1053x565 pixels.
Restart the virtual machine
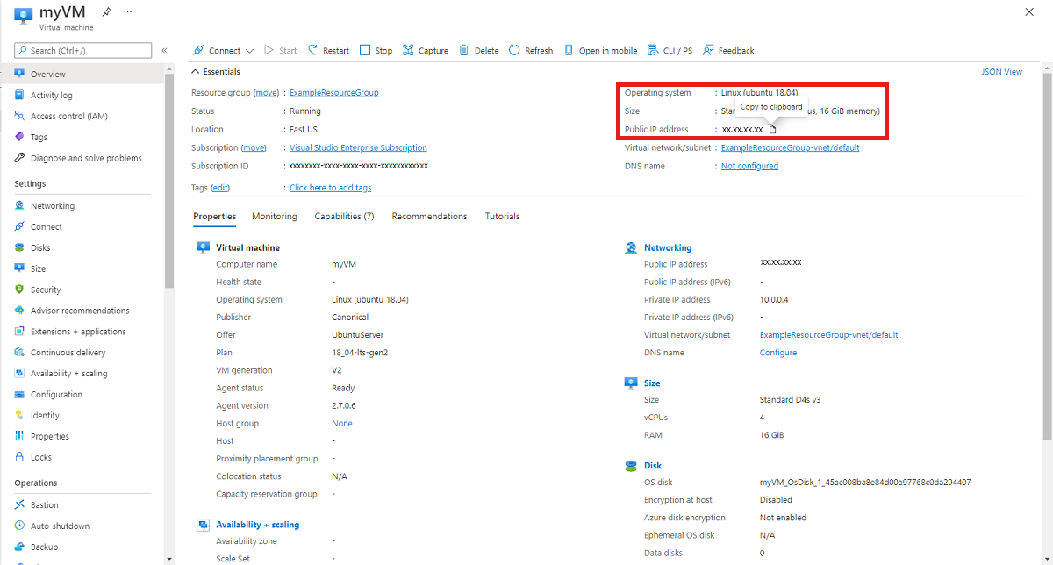328,51
